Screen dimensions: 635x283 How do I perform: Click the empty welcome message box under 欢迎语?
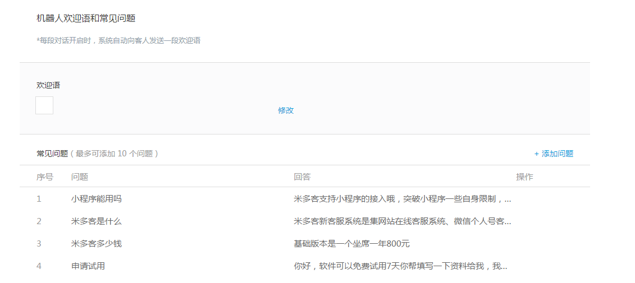coord(44,105)
